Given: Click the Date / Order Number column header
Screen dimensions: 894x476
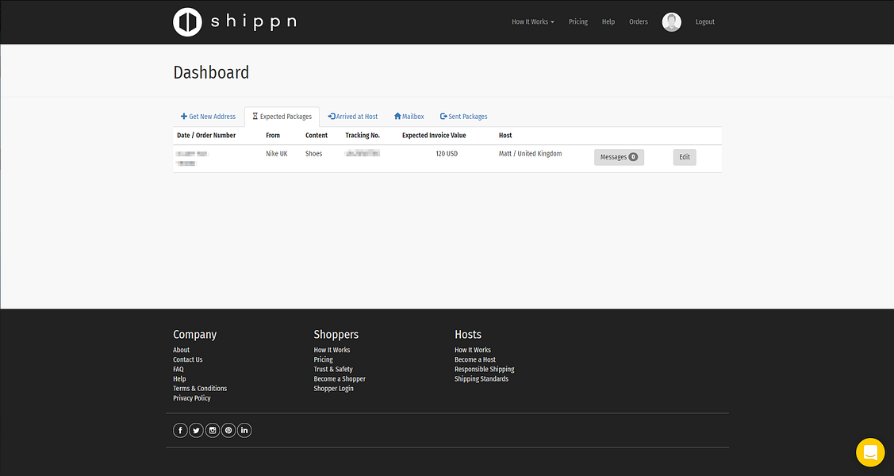Looking at the screenshot, I should point(206,136).
